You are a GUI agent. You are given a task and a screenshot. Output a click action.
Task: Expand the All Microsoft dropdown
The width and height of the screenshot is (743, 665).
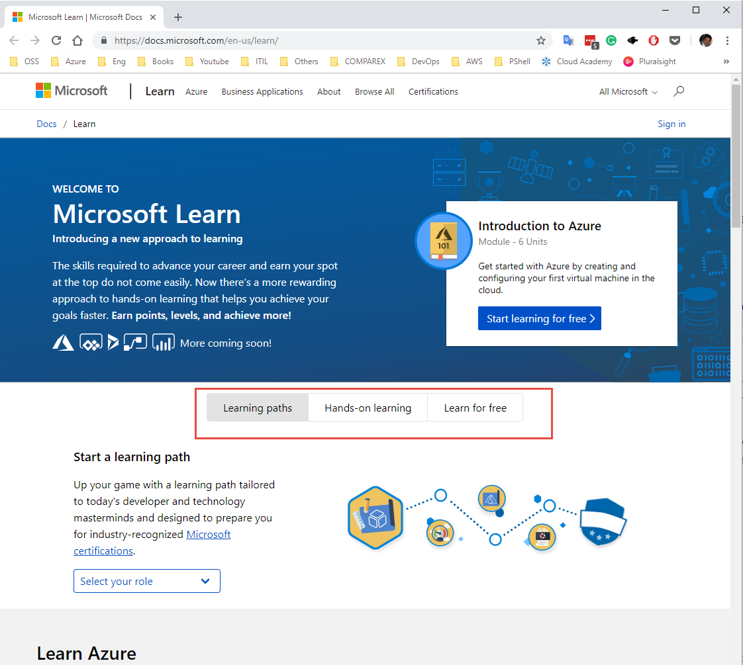pos(628,91)
